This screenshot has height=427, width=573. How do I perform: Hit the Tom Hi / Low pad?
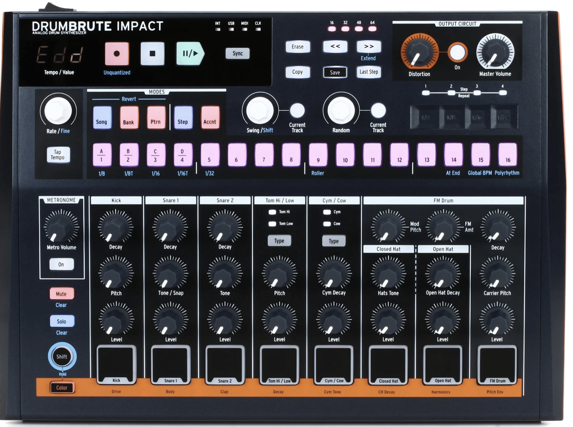click(x=279, y=365)
